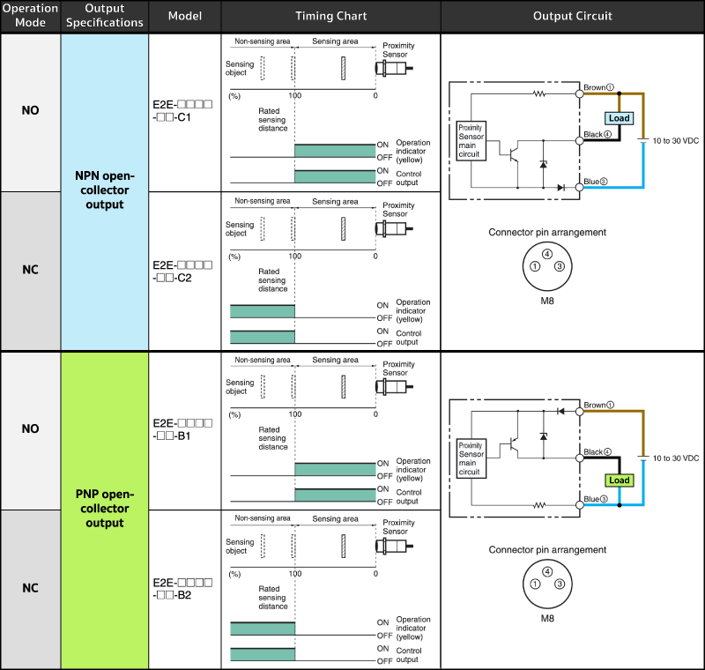Click the proximity sensor drawing in the C2 row
This screenshot has width=705, height=670.
394,228
